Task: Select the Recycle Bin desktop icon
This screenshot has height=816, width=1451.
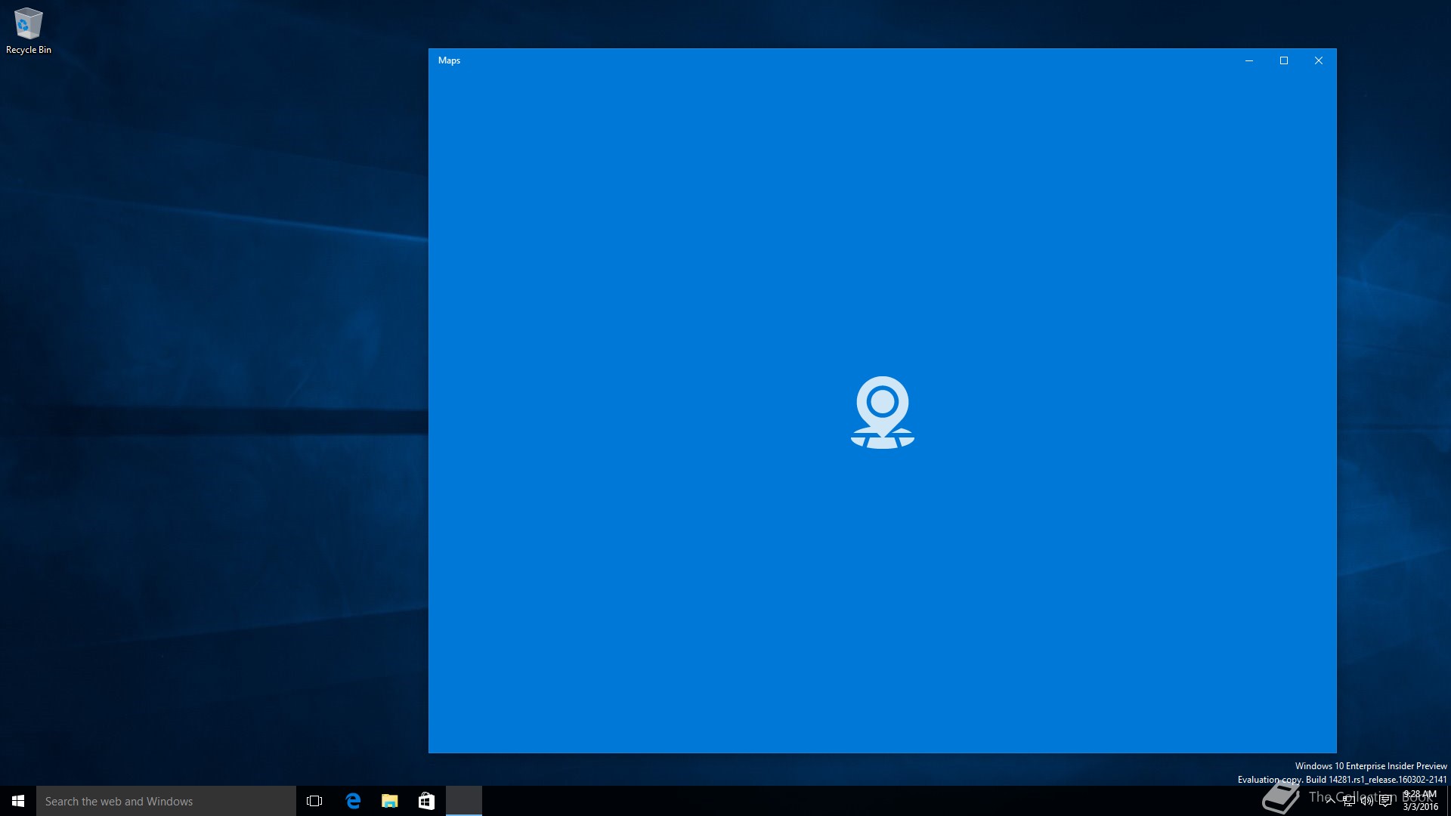Action: tap(29, 31)
